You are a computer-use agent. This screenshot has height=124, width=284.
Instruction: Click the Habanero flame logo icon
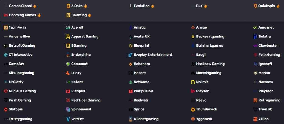point(130,64)
